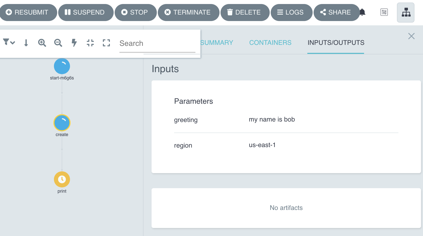The image size is (423, 236).
Task: Open the CONTAINERS tab
Action: (x=270, y=43)
